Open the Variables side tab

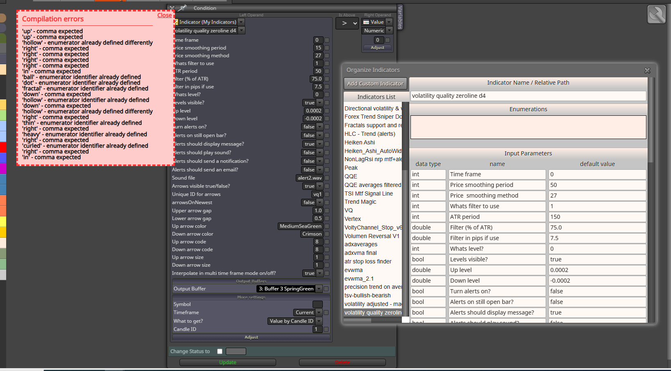click(400, 17)
